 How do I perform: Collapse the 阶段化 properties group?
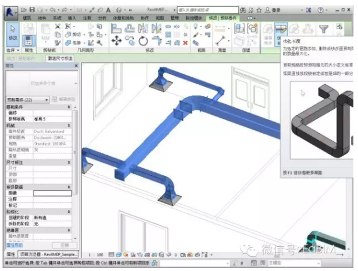point(69,212)
